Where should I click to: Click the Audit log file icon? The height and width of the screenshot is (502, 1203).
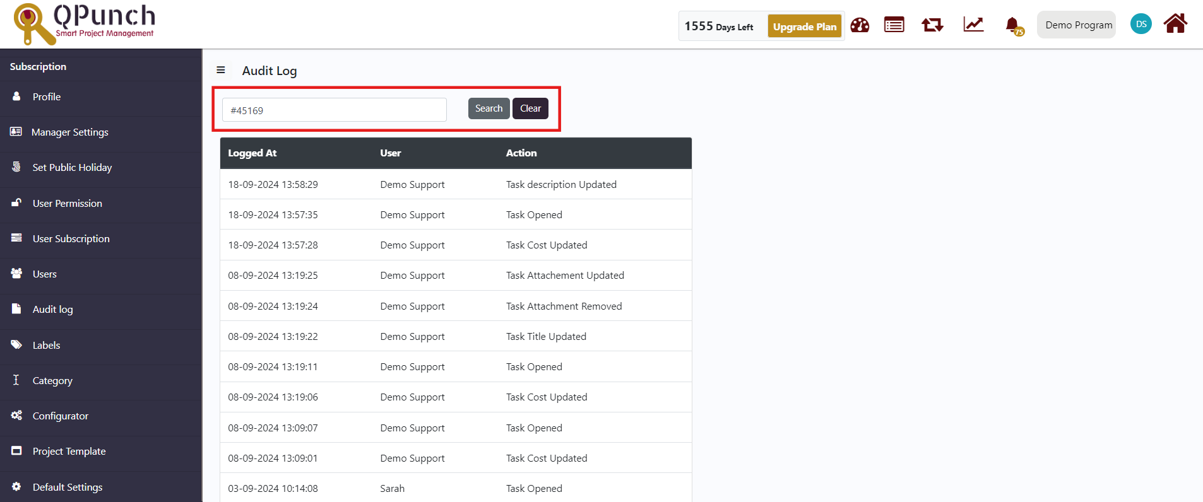[16, 308]
